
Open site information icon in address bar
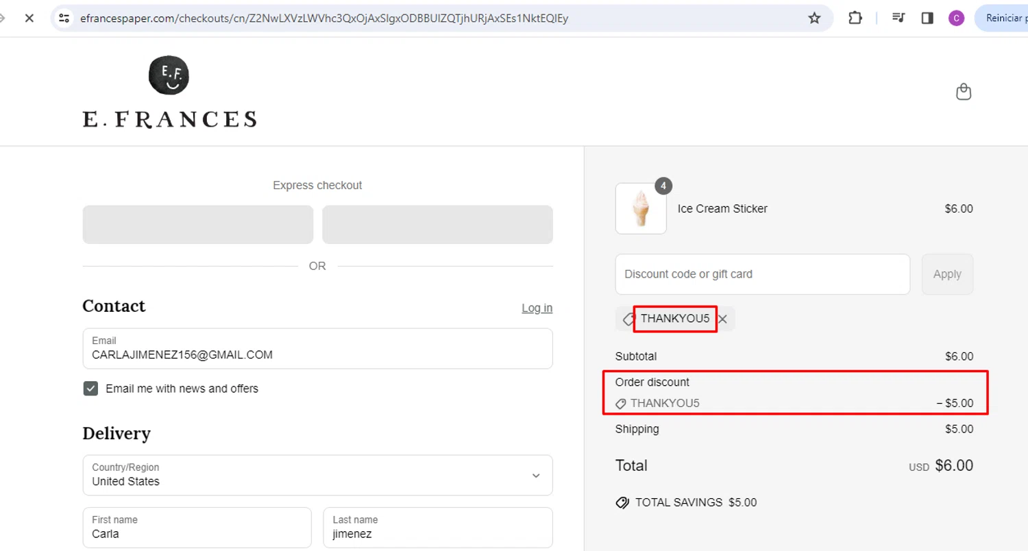click(x=64, y=19)
